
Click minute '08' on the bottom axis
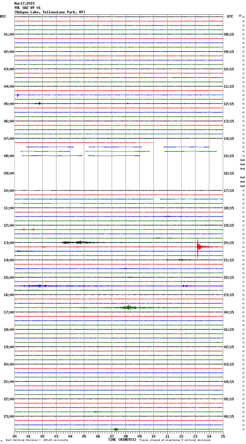coord(126,436)
